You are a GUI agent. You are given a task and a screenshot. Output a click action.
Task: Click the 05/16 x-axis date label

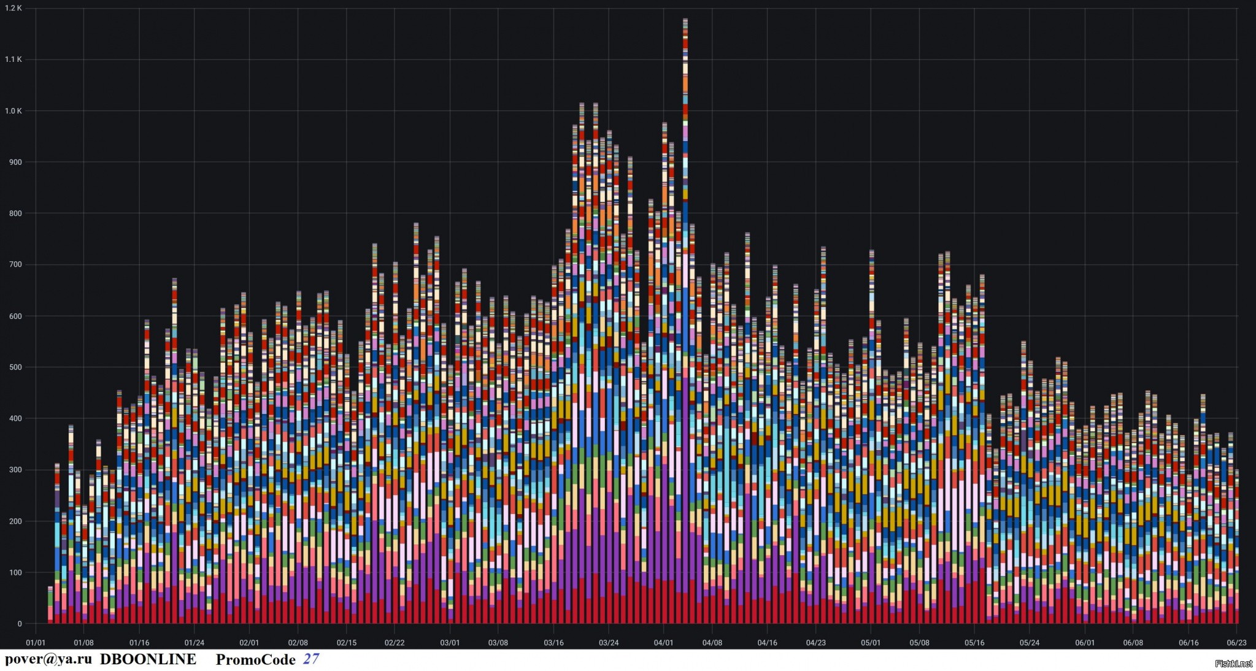tap(974, 643)
